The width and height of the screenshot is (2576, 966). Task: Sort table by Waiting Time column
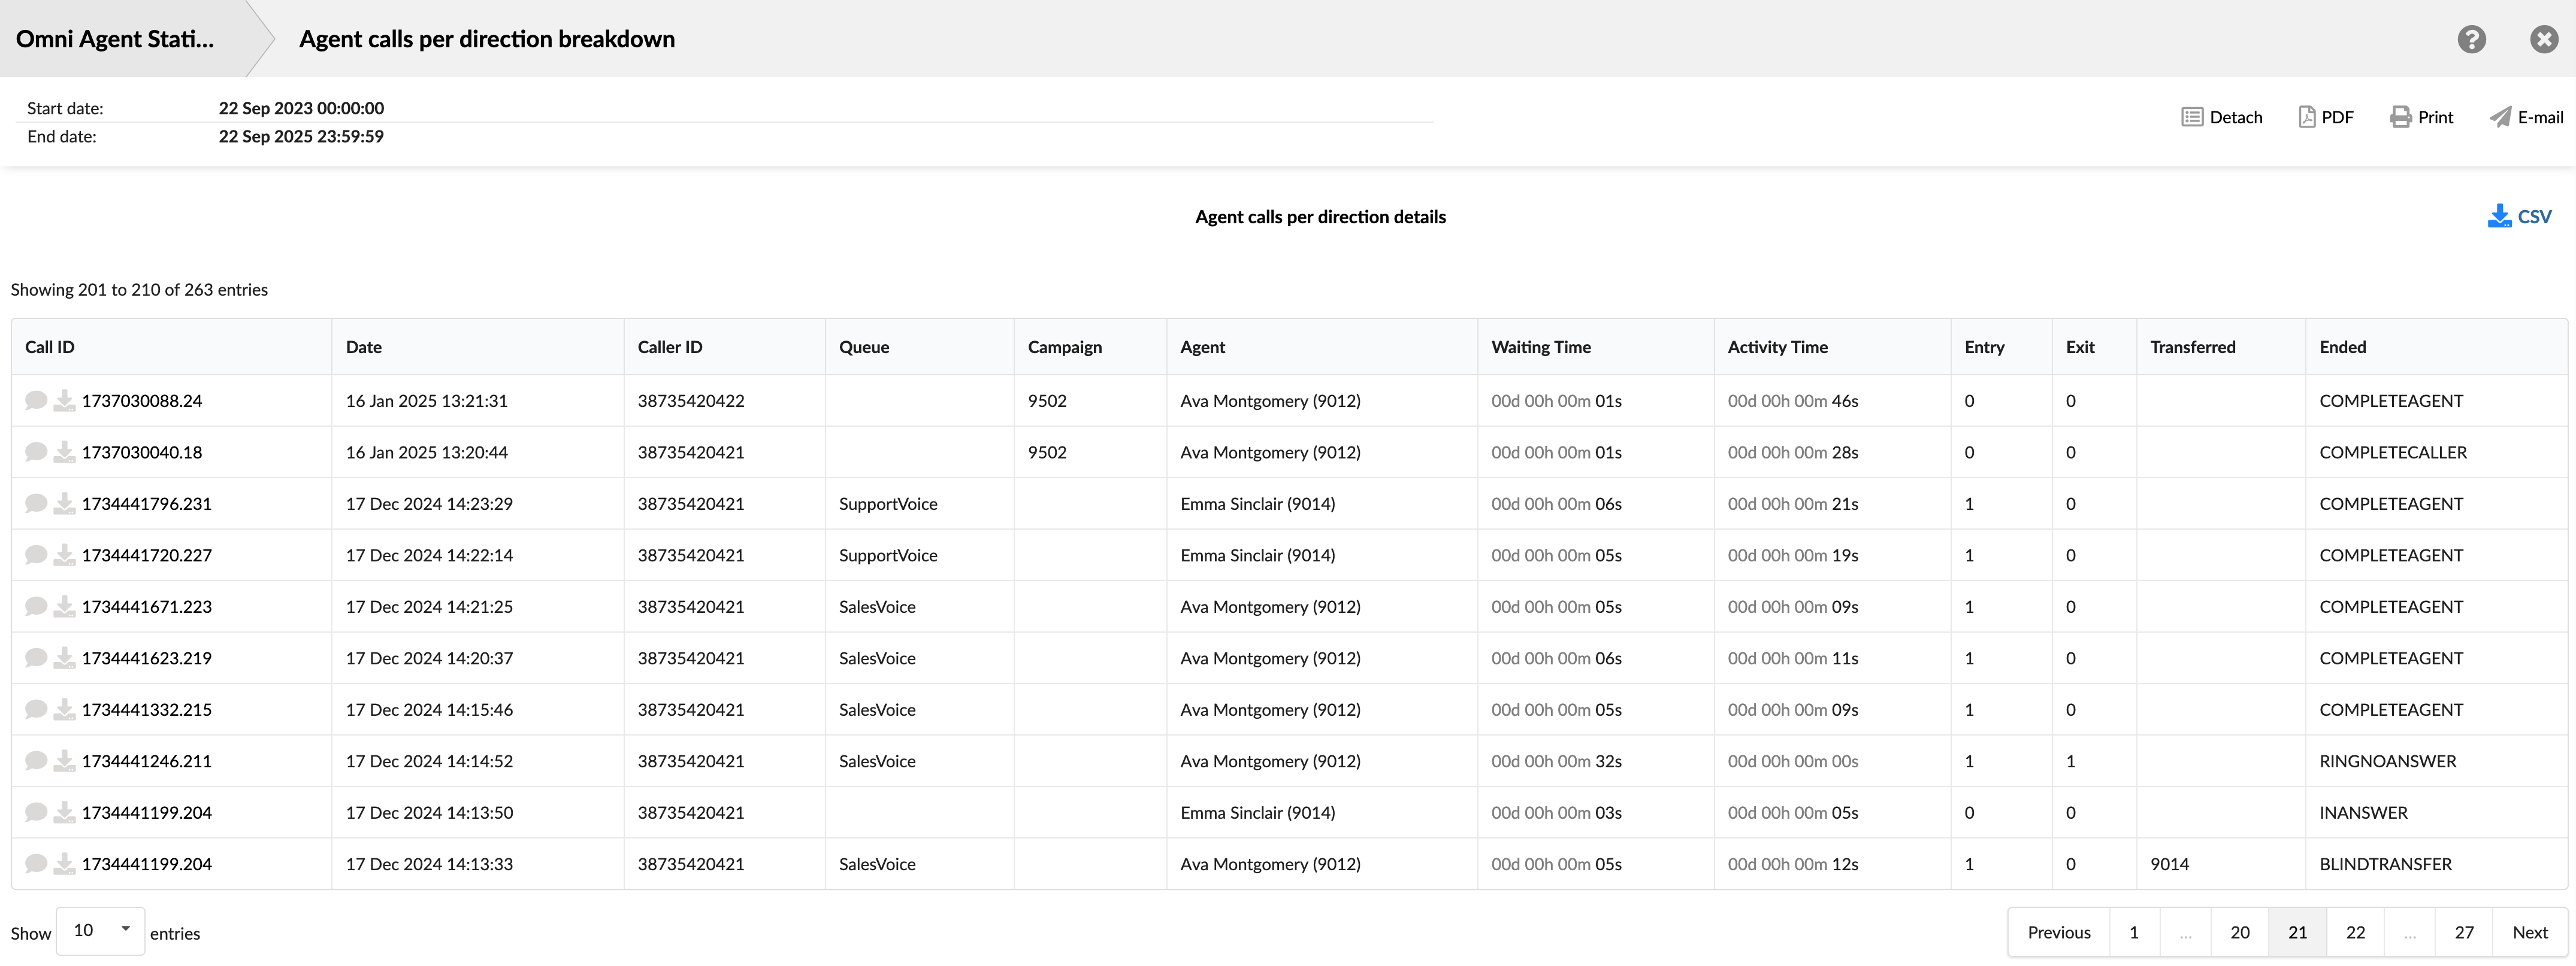(x=1540, y=347)
